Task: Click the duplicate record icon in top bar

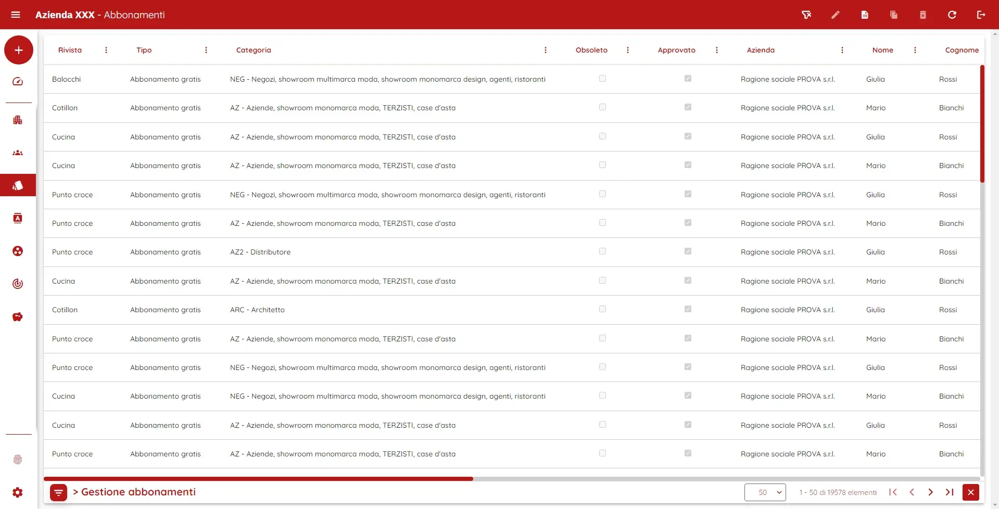Action: [x=894, y=15]
